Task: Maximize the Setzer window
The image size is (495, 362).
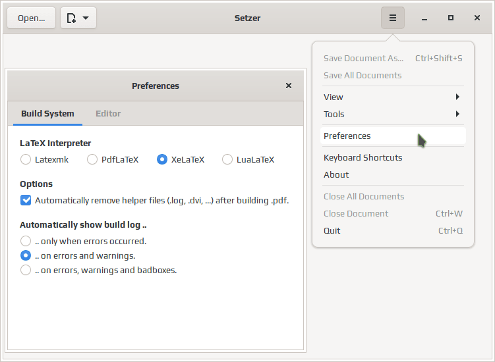Action: [x=451, y=18]
